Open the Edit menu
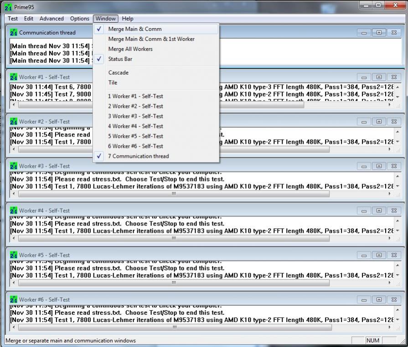The height and width of the screenshot is (347, 408). click(x=29, y=19)
